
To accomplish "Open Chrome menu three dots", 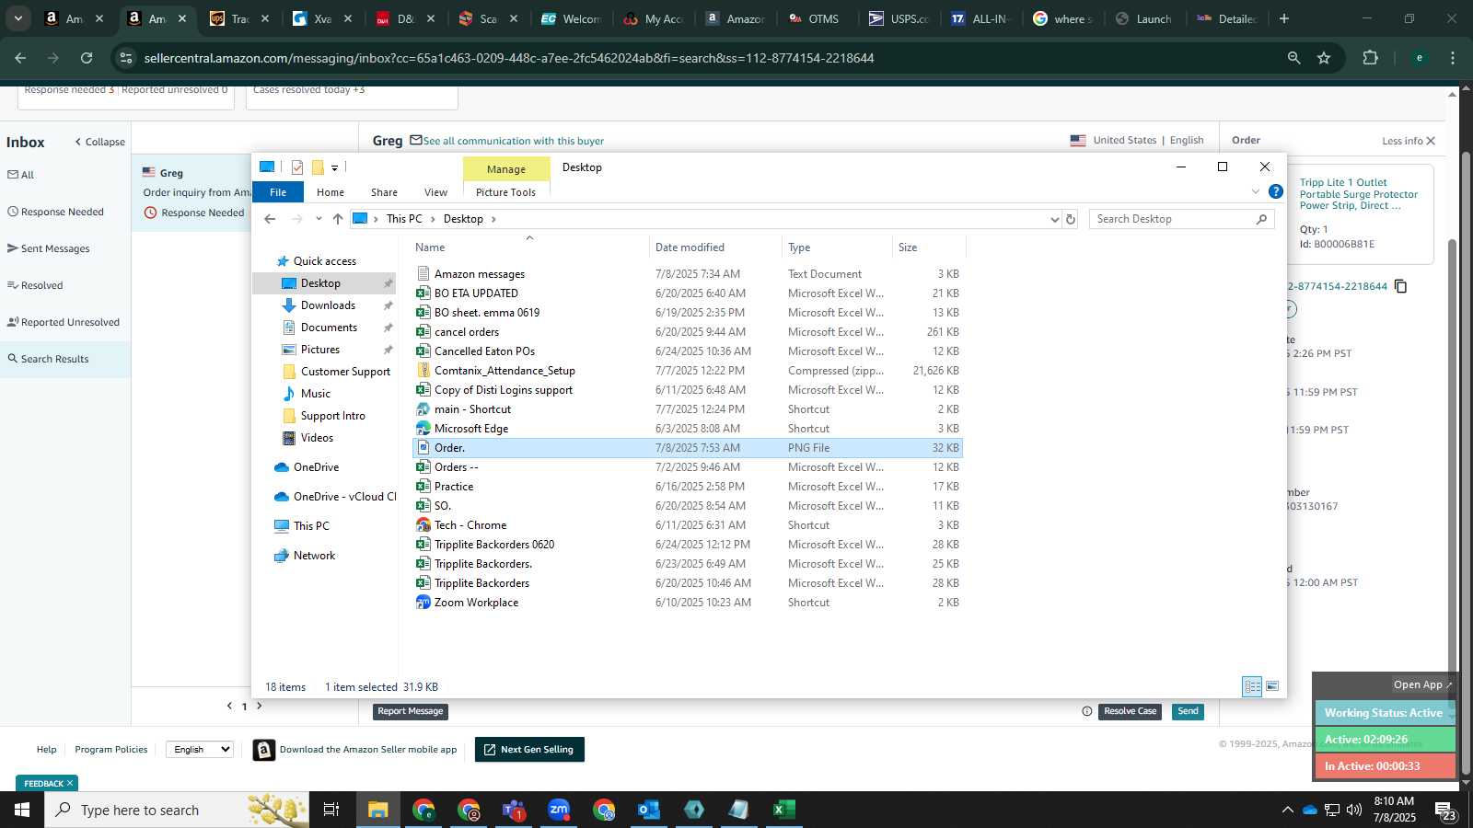I will [x=1453, y=58].
